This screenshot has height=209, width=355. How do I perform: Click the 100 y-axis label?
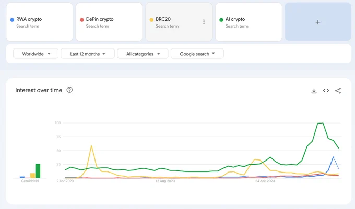tap(57, 122)
